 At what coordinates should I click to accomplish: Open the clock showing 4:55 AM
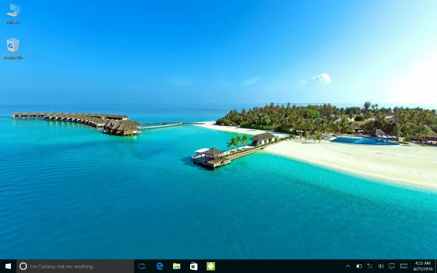[423, 266]
